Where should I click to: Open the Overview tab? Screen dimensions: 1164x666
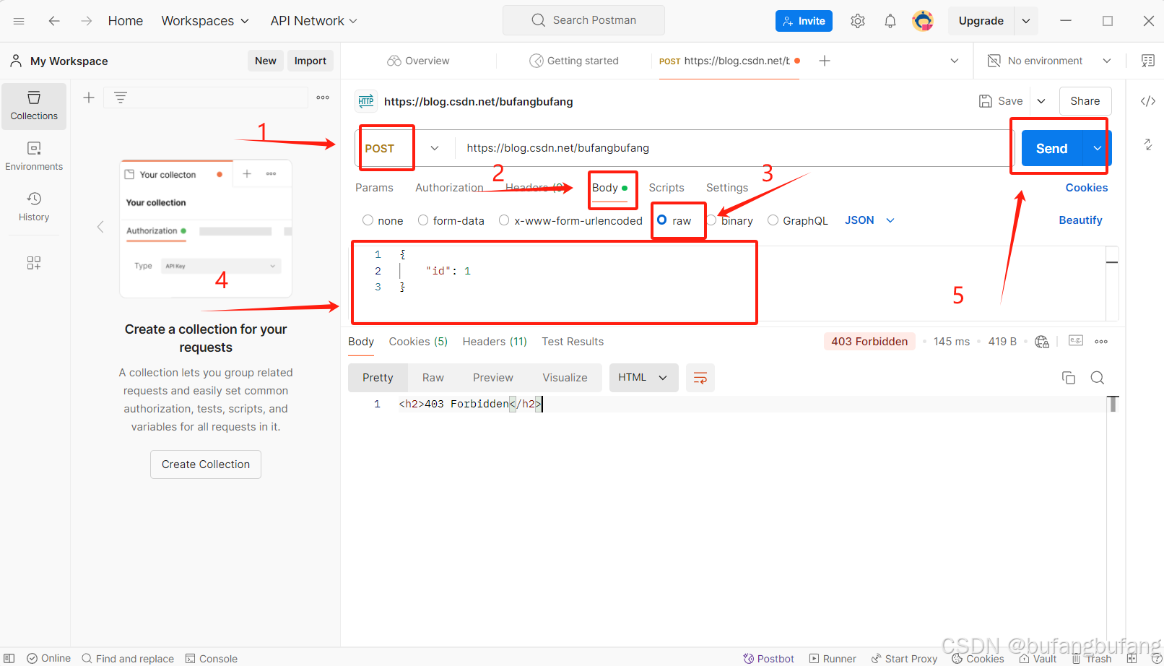pyautogui.click(x=418, y=61)
